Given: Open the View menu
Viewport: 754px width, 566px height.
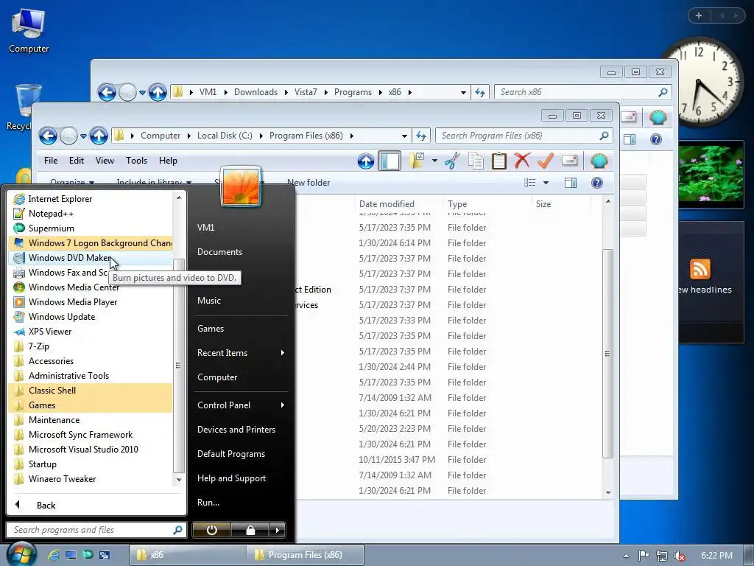Looking at the screenshot, I should [105, 161].
